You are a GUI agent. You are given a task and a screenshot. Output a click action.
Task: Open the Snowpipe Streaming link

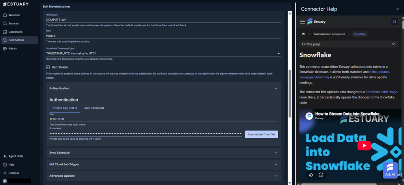coord(314,77)
